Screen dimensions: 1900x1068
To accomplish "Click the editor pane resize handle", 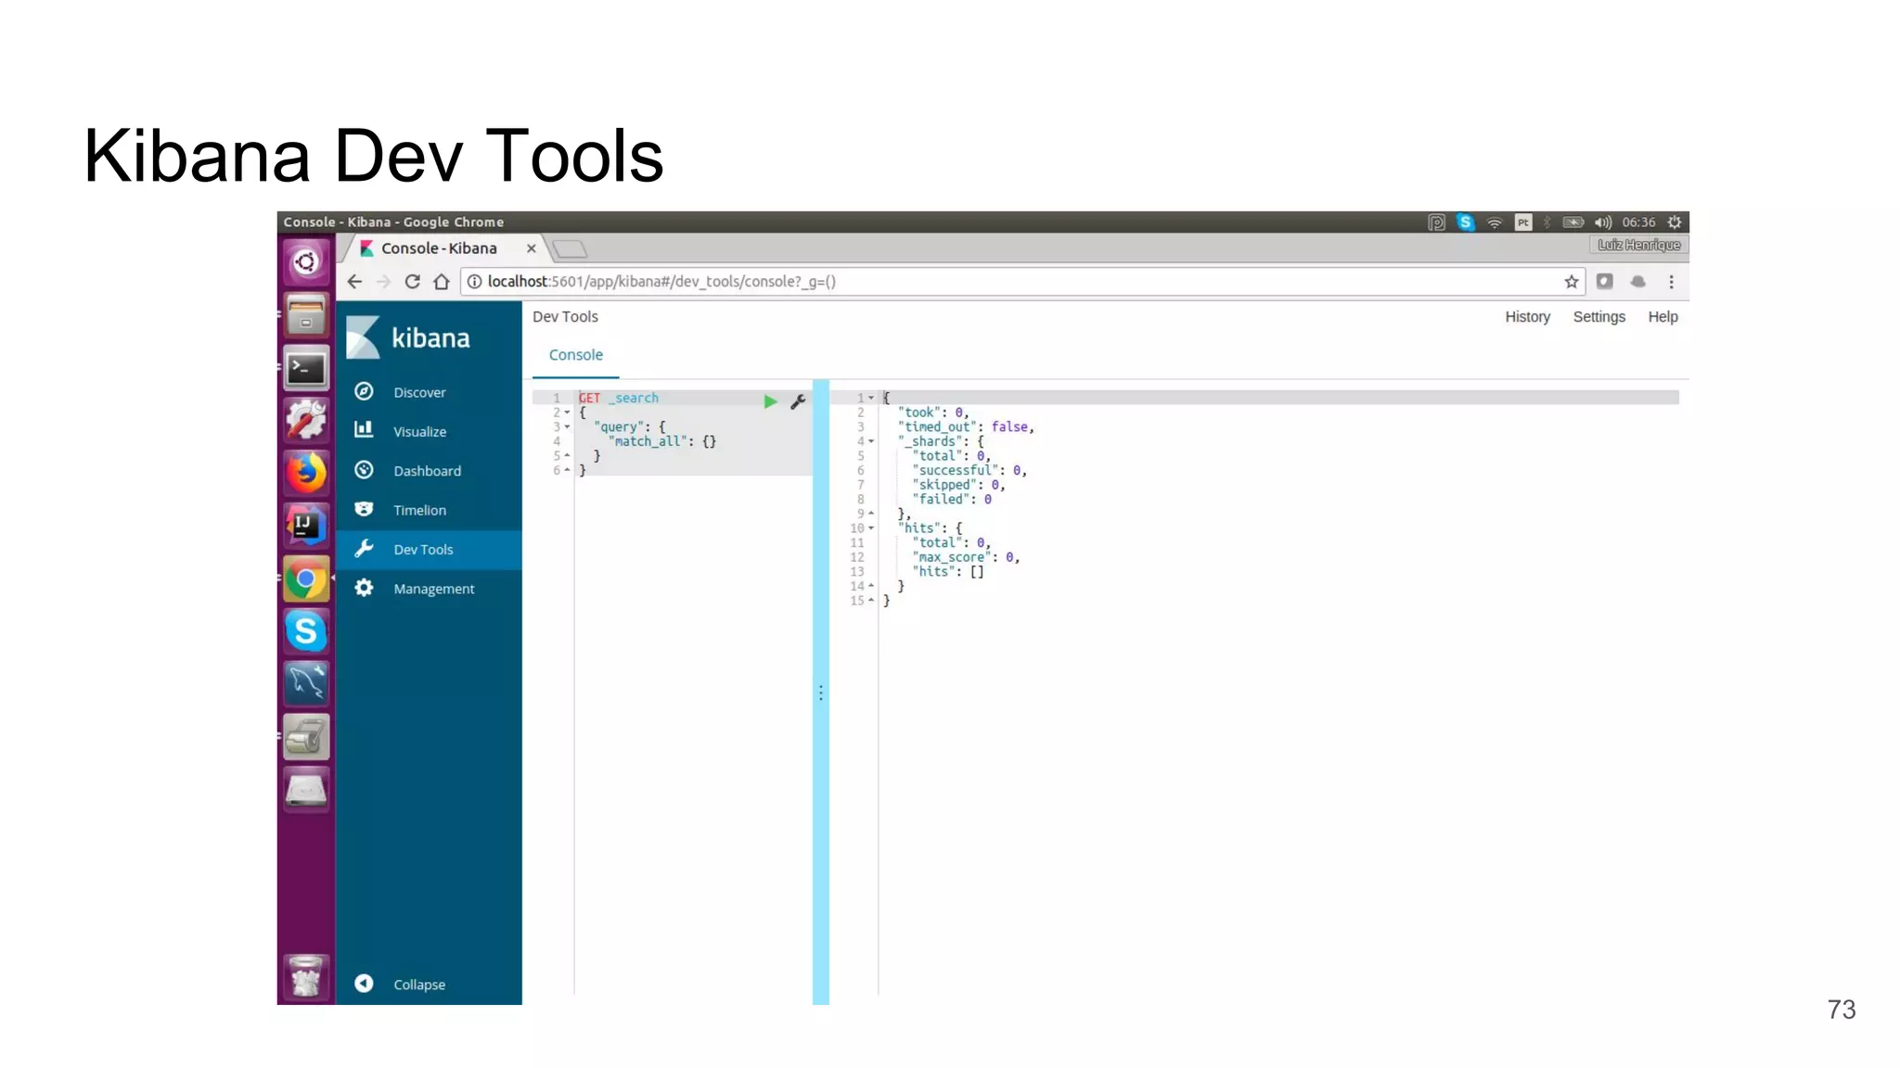I will [821, 693].
